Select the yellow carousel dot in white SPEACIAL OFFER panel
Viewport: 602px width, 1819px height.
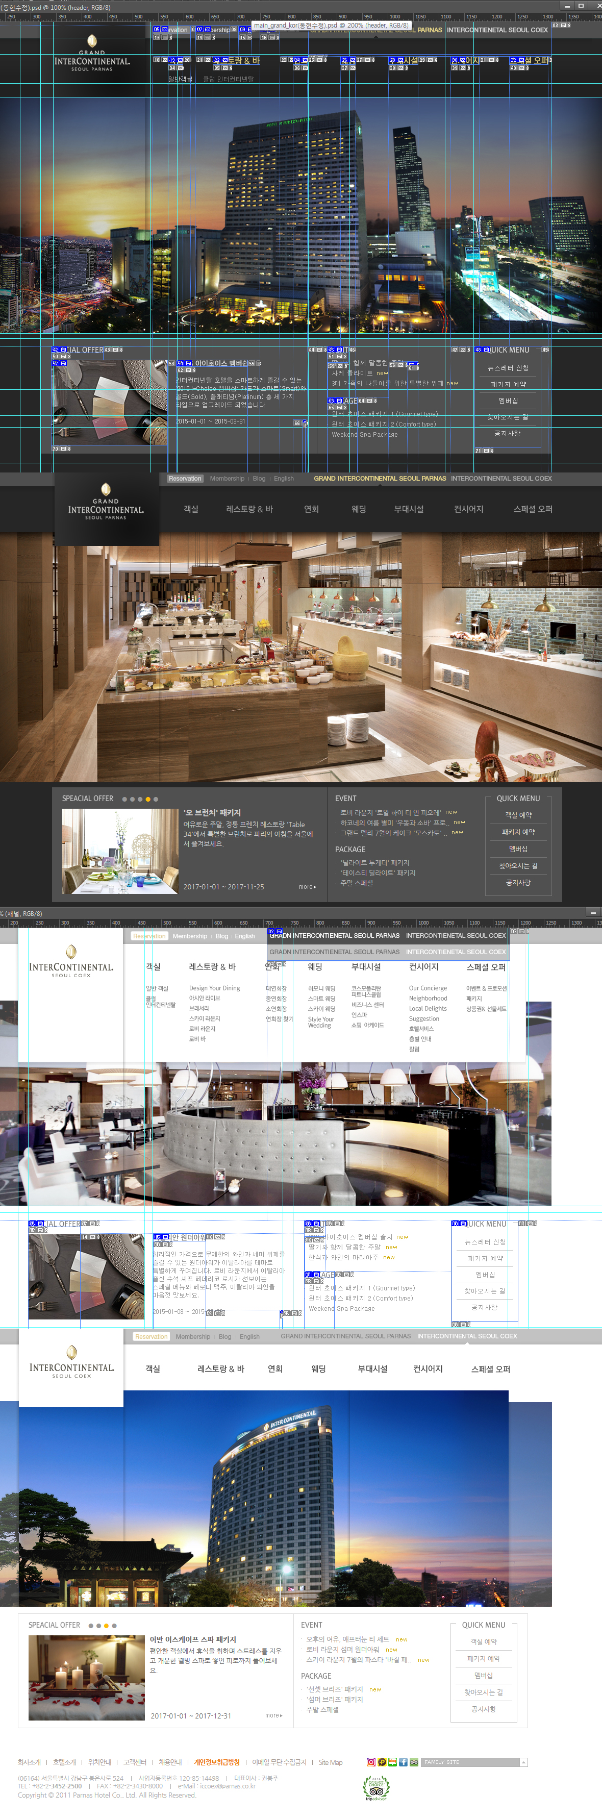coord(107,1626)
